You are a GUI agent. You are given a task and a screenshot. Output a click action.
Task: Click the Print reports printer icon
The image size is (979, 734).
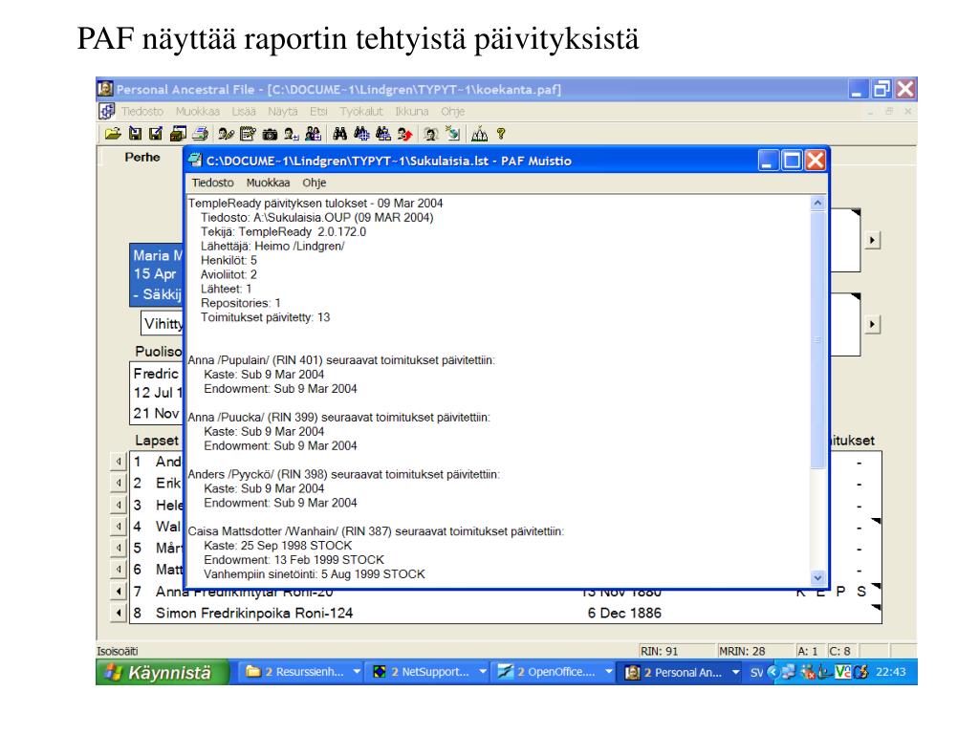point(201,134)
